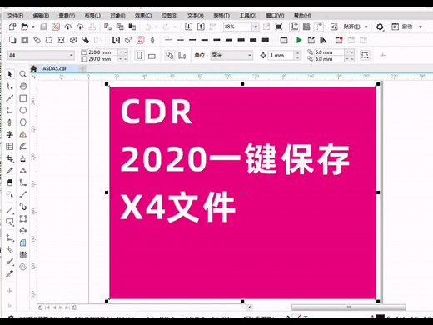Expand the Open file dropdown arrow
Screen dimensions: 433x325
[33, 27]
